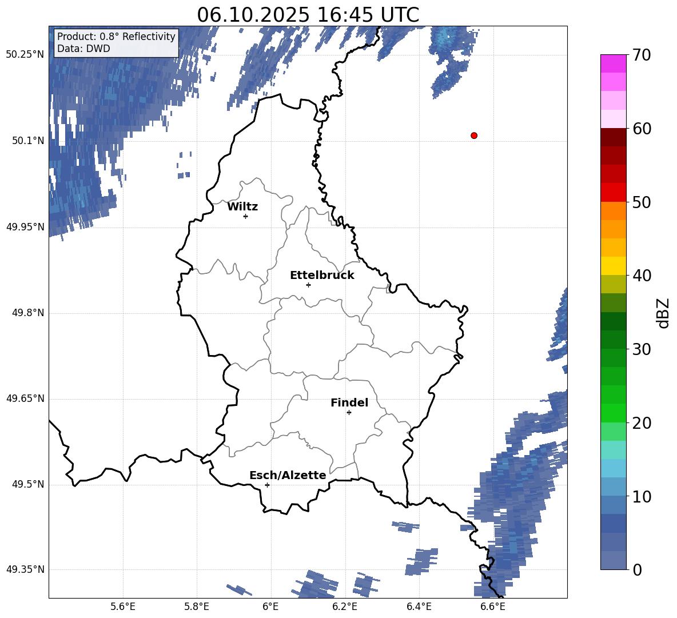Click the title '06.10.2025 16:45 UTC'
The image size is (677, 618).
pos(308,15)
